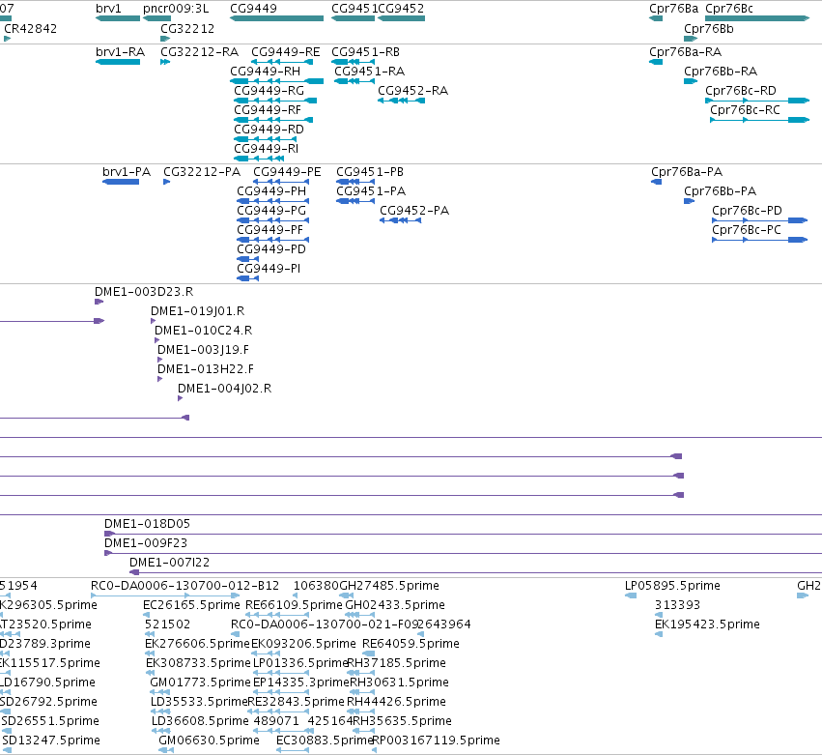Click the Cpr76Ba gene label

click(673, 9)
